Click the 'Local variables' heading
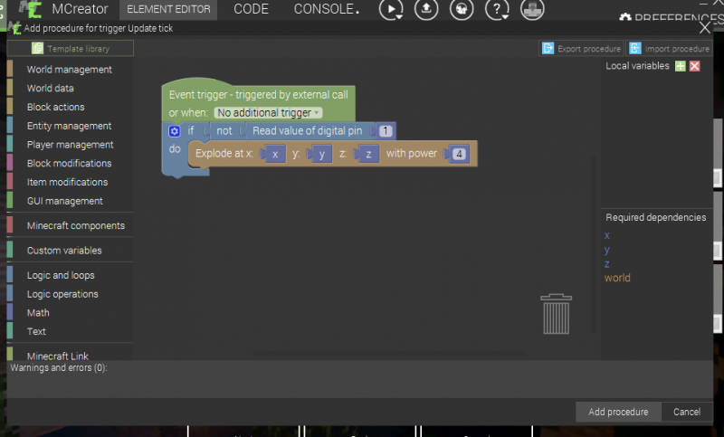This screenshot has width=724, height=437. pos(637,66)
